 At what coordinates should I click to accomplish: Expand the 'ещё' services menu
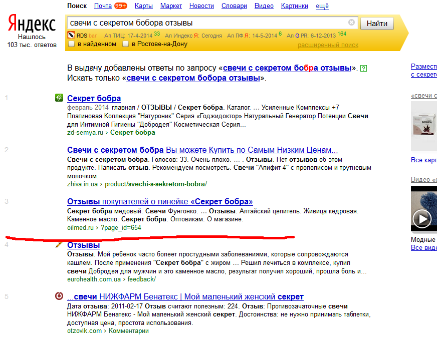click(322, 6)
